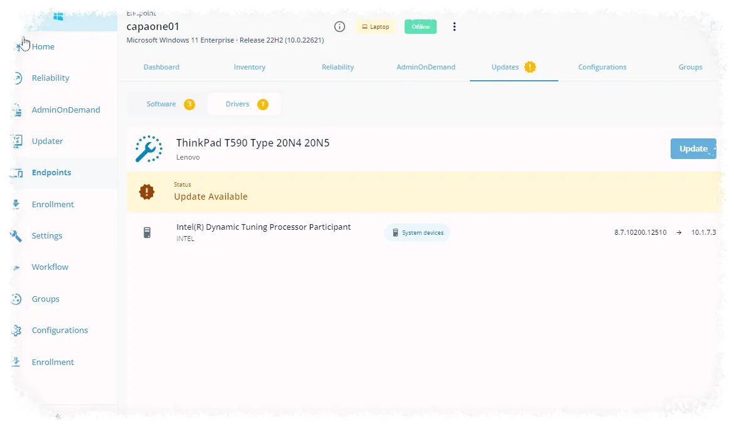The width and height of the screenshot is (734, 427).
Task: Open Groups from the sidebar
Action: [x=45, y=299]
